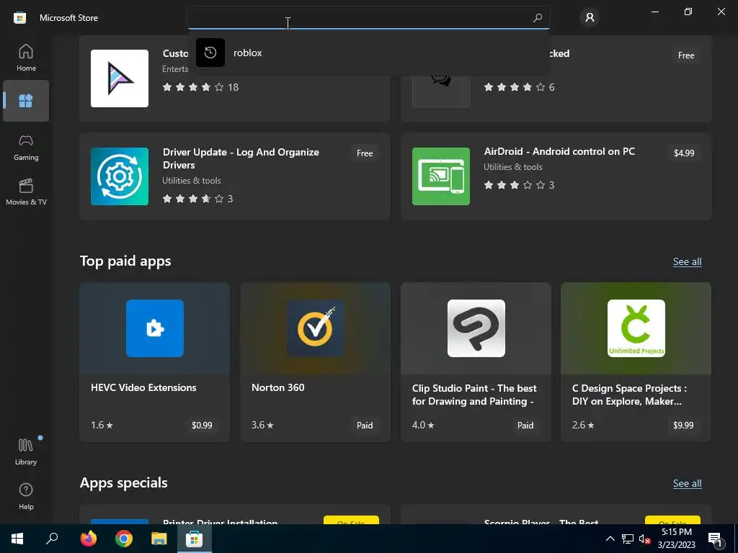The image size is (738, 553).
Task: Click the star rating on the Driver Update card
Action: point(197,199)
